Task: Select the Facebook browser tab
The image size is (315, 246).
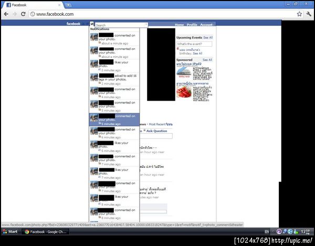Action: point(33,5)
